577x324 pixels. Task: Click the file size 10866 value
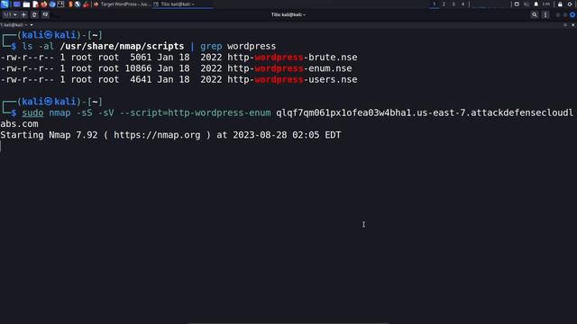pos(138,68)
